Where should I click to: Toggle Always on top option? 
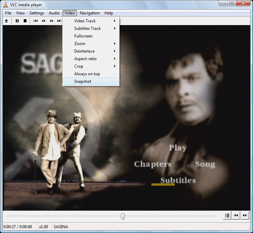[91, 74]
